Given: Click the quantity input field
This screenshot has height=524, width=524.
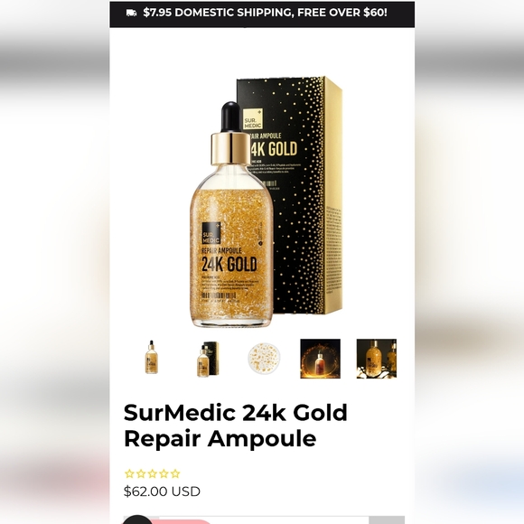Looking at the screenshot, I should [x=264, y=520].
